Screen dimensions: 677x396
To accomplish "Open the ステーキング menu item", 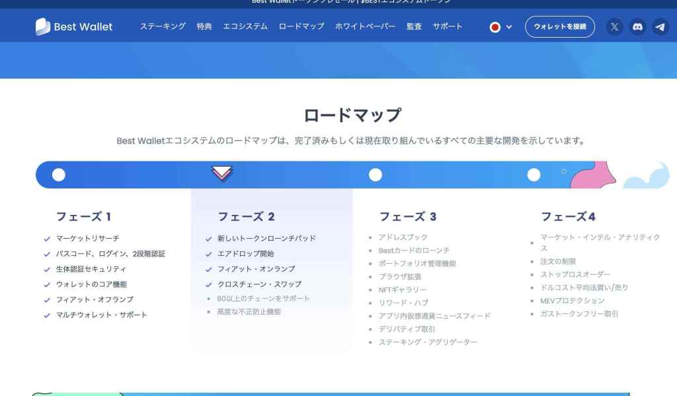I will [x=163, y=26].
